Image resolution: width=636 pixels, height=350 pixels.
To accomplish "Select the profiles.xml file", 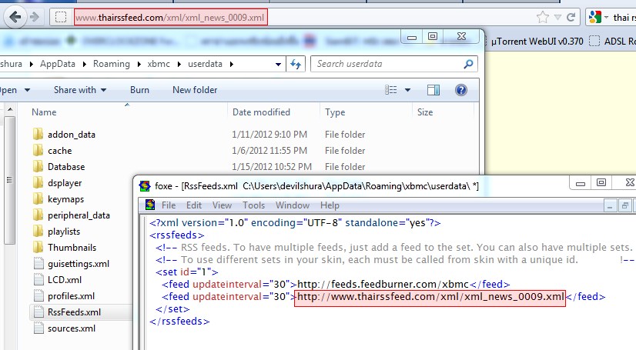I will [71, 296].
